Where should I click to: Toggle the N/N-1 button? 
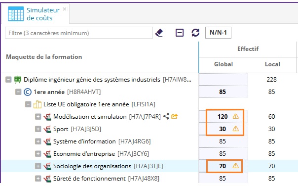click(218, 33)
